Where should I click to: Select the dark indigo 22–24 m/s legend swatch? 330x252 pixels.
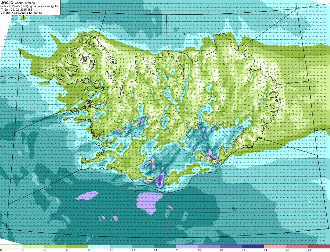click(x=253, y=246)
